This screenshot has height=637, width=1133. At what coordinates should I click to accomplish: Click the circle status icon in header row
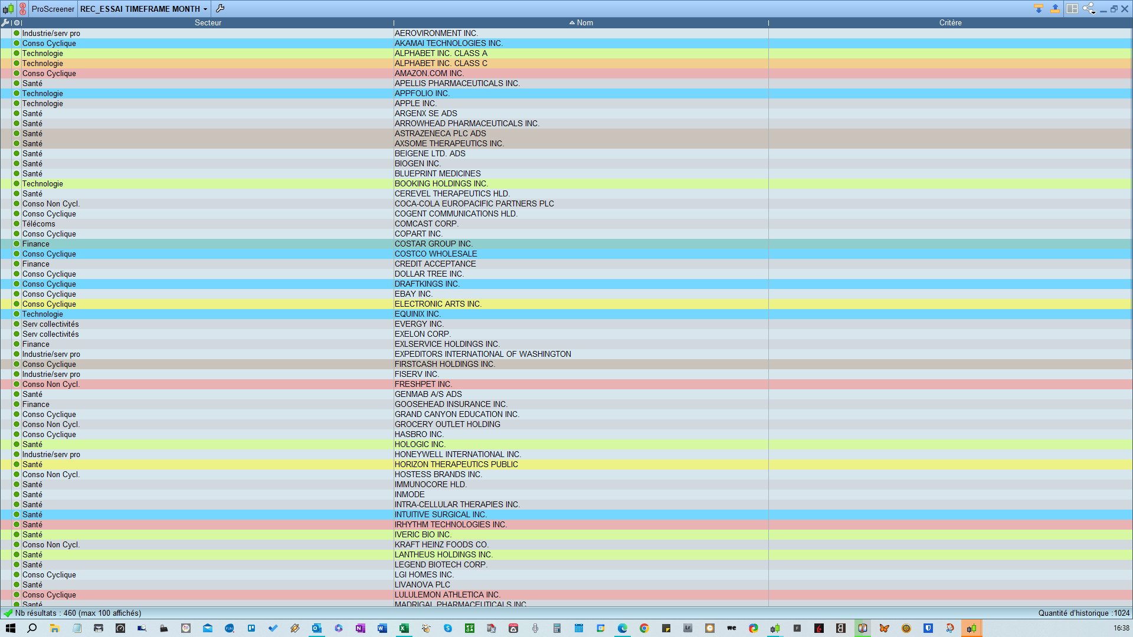click(17, 22)
